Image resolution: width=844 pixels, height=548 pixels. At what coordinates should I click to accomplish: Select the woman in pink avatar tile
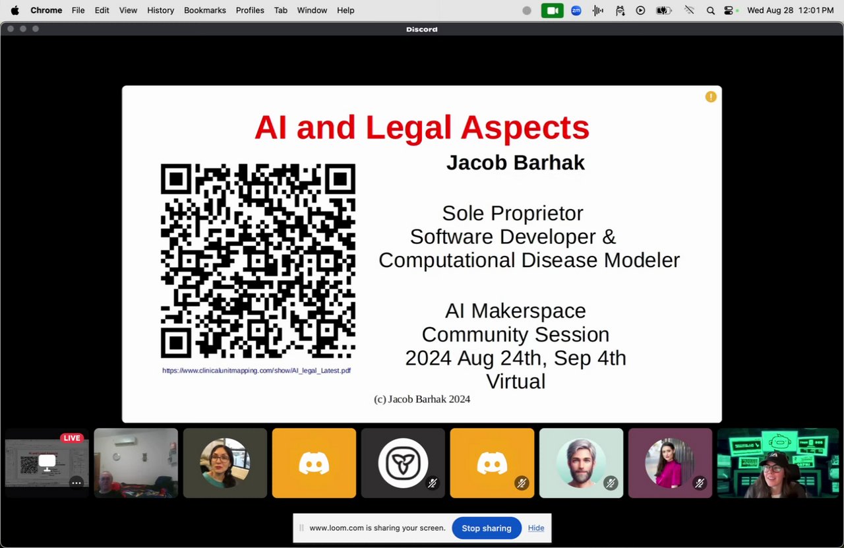click(670, 463)
